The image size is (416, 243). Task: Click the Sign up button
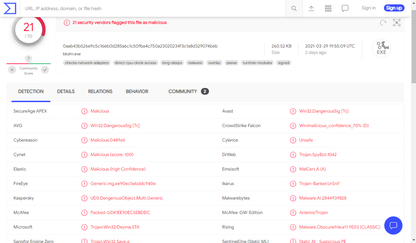pos(394,8)
